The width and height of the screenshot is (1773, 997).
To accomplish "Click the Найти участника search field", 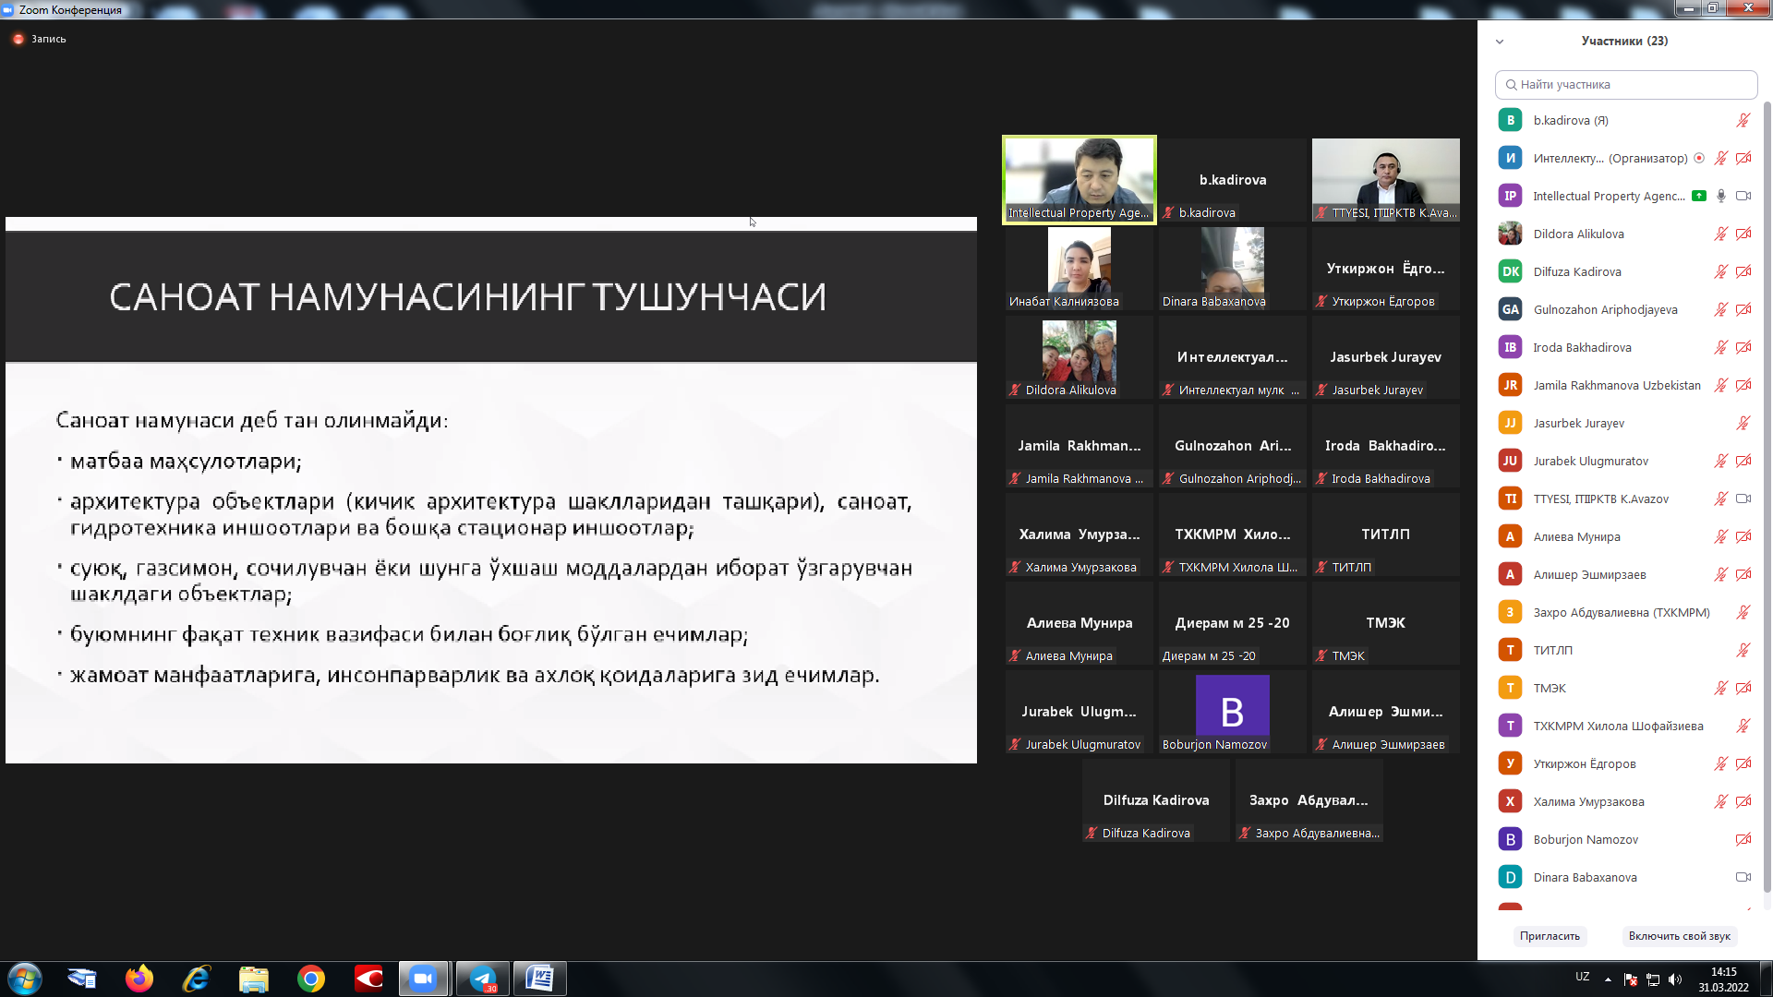I will [1625, 84].
